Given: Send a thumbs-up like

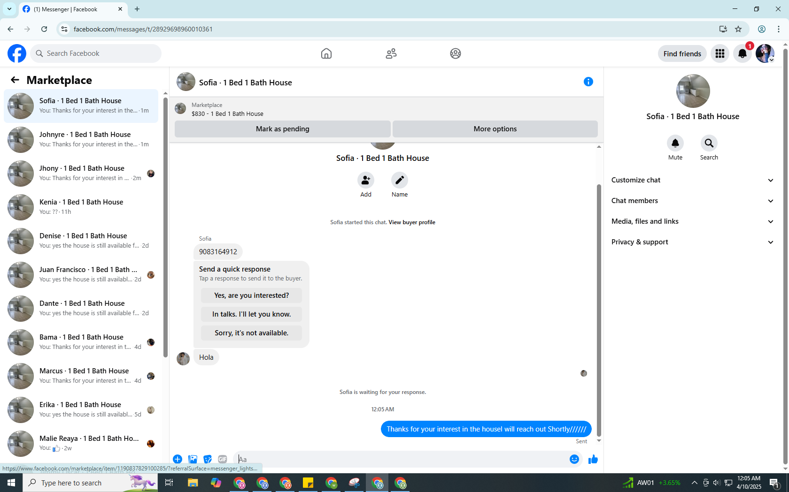Looking at the screenshot, I should [593, 459].
